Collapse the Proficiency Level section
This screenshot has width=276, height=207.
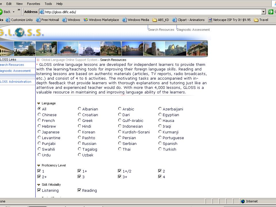coord(39,166)
